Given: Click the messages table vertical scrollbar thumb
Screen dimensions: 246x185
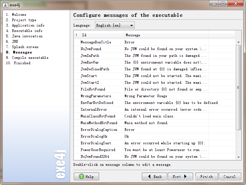Looking at the screenshot, I should (239, 87).
